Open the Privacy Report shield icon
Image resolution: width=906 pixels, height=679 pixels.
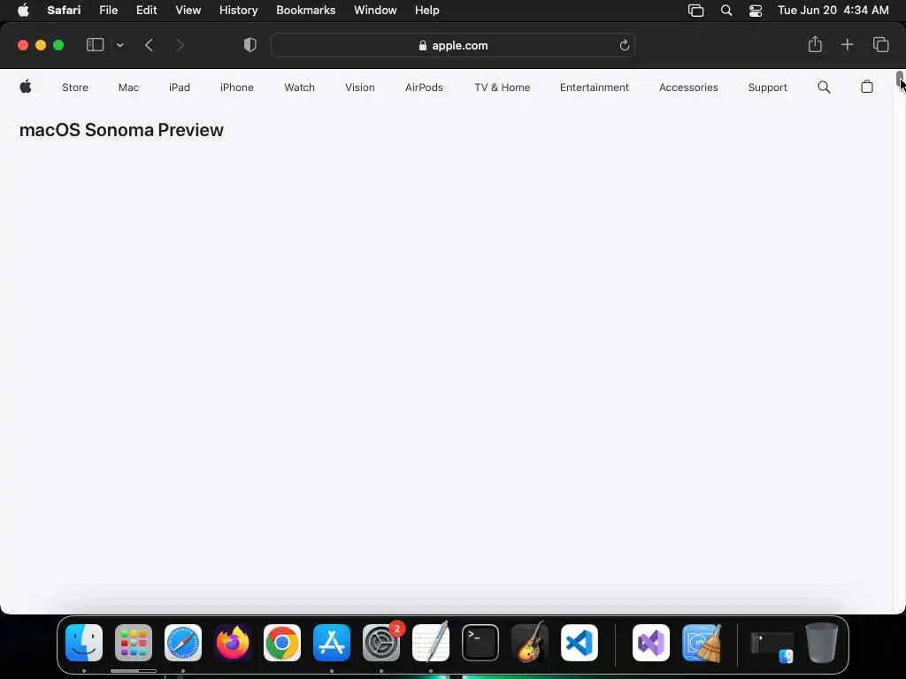250,45
